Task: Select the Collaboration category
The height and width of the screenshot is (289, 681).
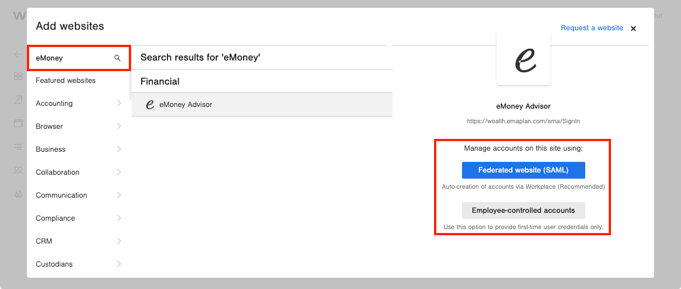Action: pos(58,173)
